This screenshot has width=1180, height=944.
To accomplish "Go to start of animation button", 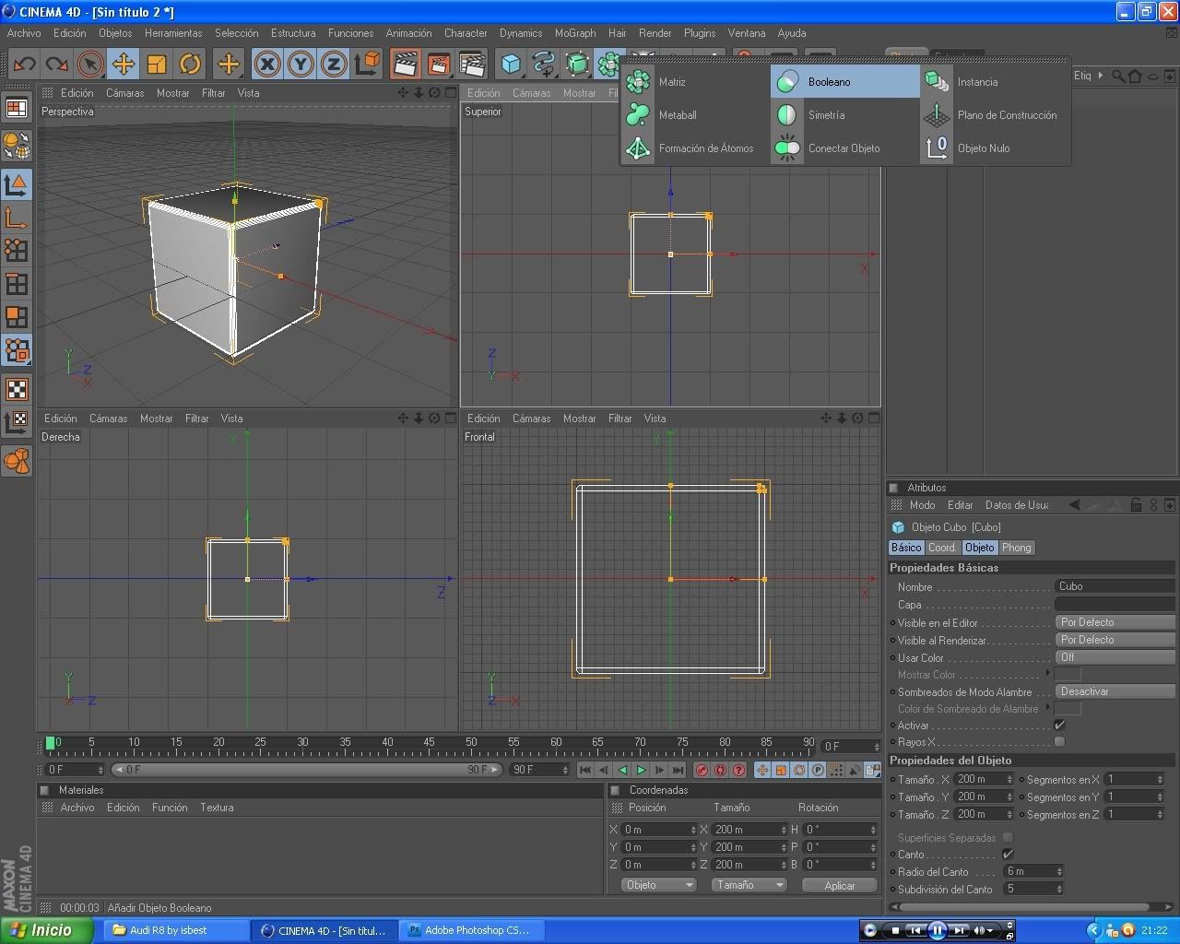I will tap(585, 770).
